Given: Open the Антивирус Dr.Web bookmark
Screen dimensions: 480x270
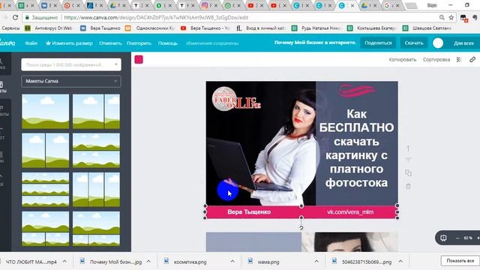Looking at the screenshot, I should pos(49,28).
